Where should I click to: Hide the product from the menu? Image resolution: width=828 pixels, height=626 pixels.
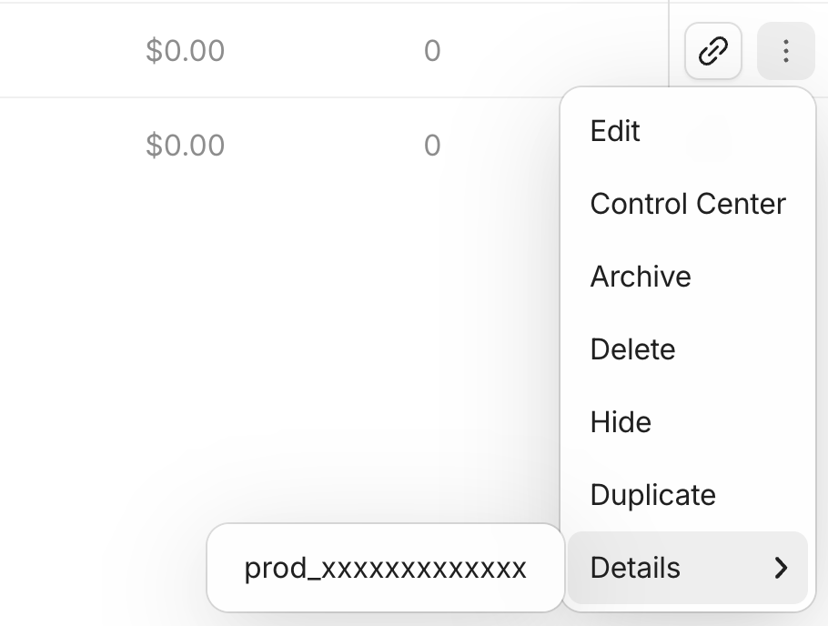(x=621, y=422)
